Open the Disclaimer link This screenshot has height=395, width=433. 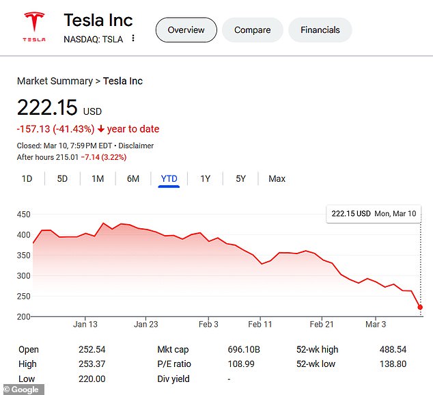(137, 146)
